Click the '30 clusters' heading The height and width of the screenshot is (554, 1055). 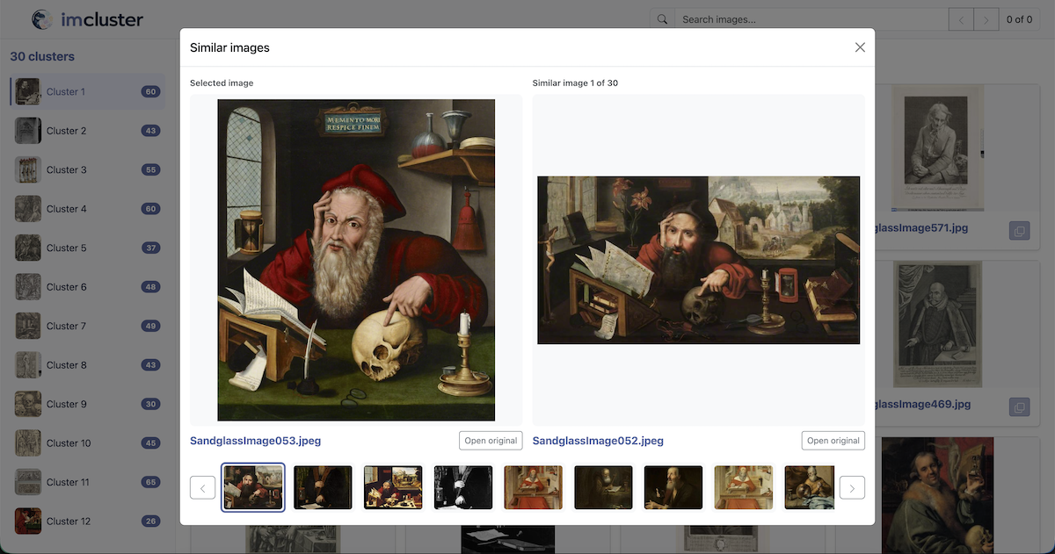point(42,56)
